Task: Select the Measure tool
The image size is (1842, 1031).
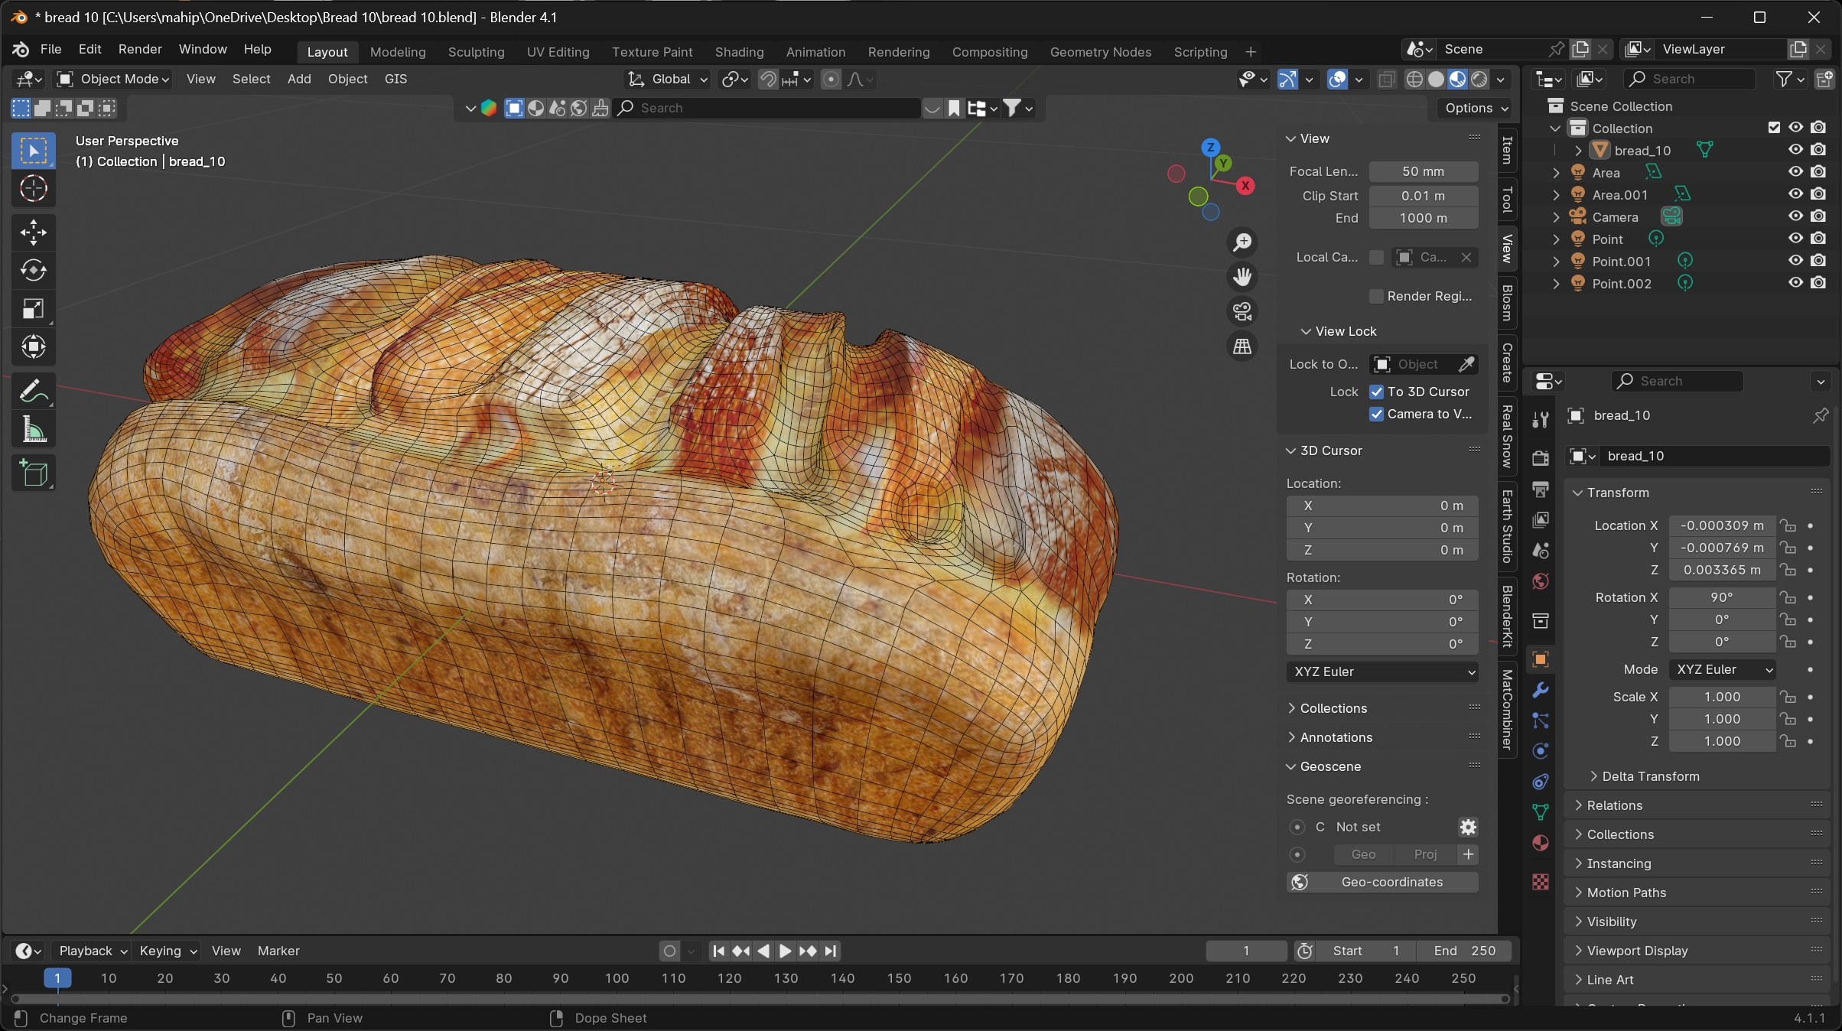Action: click(x=33, y=430)
